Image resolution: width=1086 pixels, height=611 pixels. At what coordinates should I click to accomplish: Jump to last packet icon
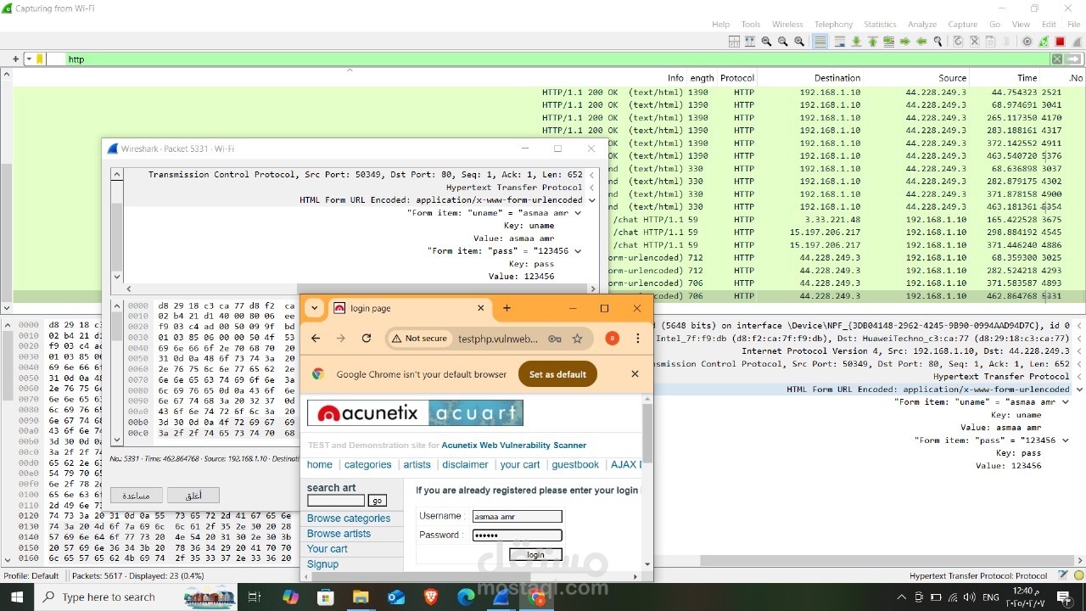(856, 41)
